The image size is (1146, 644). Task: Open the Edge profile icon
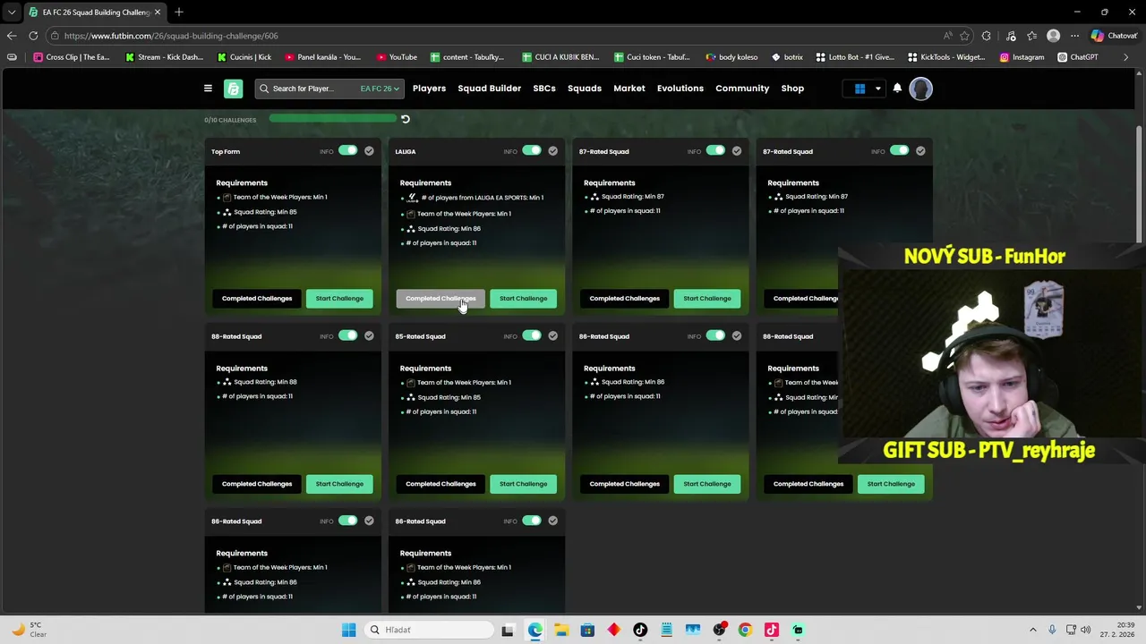click(1053, 36)
